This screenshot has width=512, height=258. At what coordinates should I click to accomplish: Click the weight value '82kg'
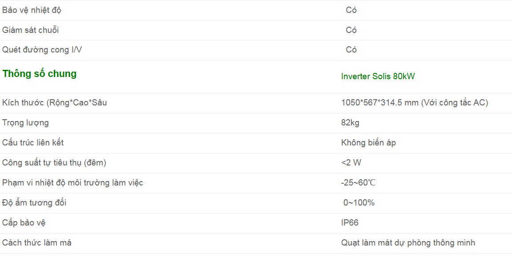[350, 123]
